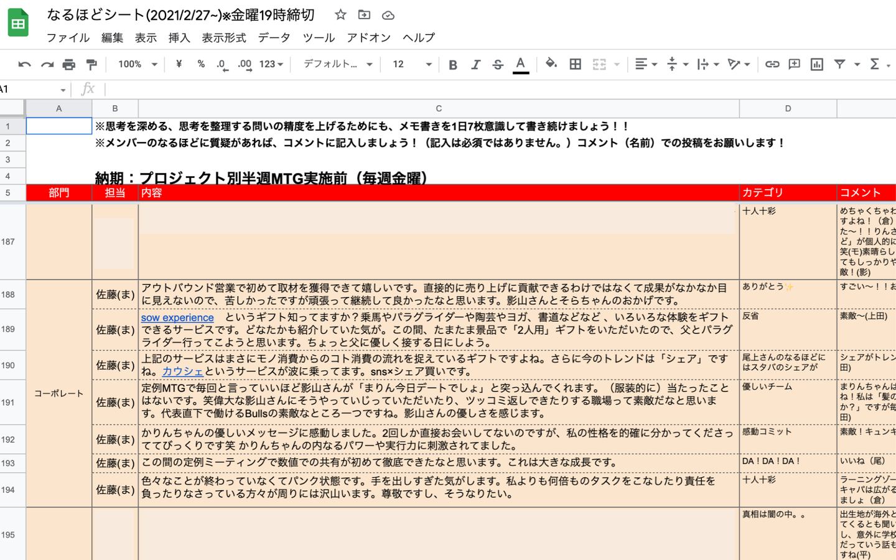Print the spreadsheet
Viewport: 896px width, 560px height.
point(69,64)
